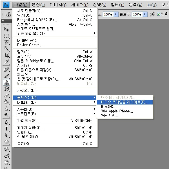This screenshot has height=169, width=169.
Task: Choose 닫기(C) menu entry
Action: pos(55,52)
